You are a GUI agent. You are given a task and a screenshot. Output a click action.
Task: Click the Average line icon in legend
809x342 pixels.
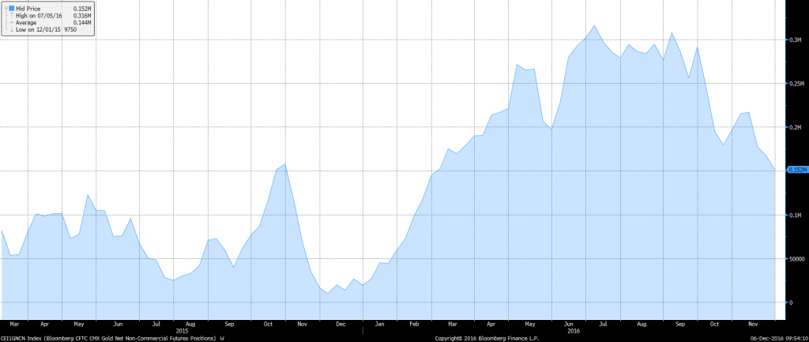(x=11, y=22)
